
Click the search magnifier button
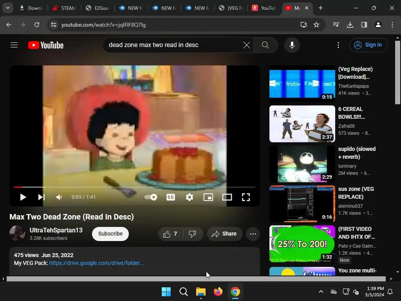tap(266, 45)
